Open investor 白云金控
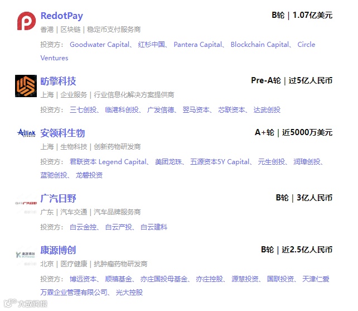Screen dimensions: 358x311 [83, 227]
